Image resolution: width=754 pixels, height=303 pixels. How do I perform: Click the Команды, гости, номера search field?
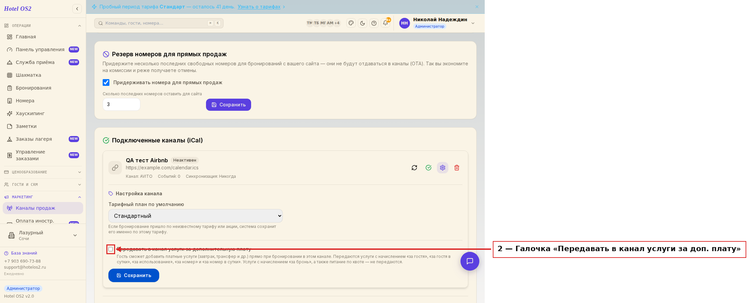159,23
